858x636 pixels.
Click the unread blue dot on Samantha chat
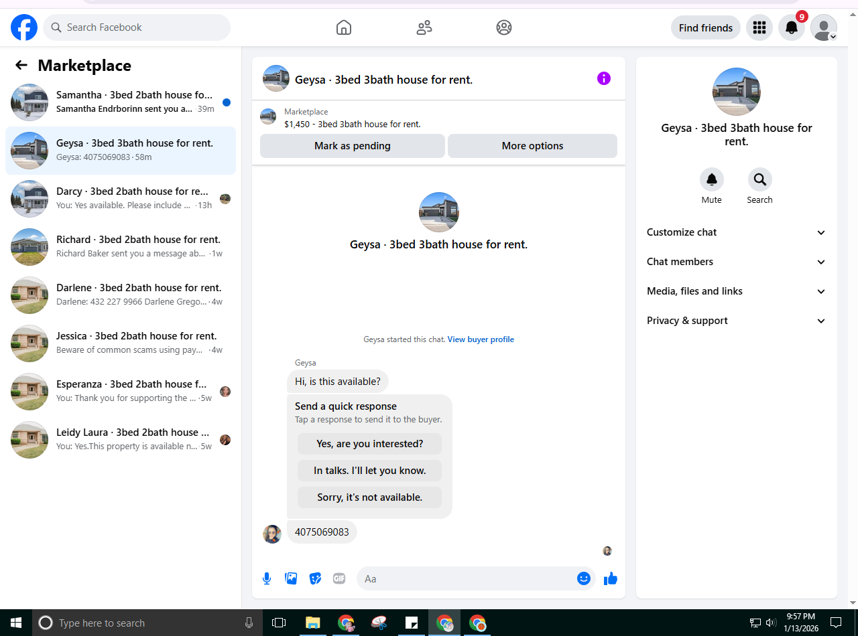[227, 102]
